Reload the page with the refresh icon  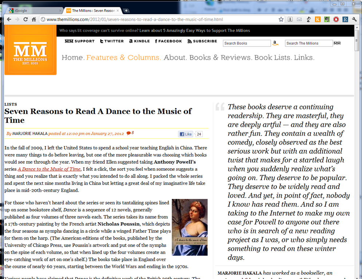(25, 19)
